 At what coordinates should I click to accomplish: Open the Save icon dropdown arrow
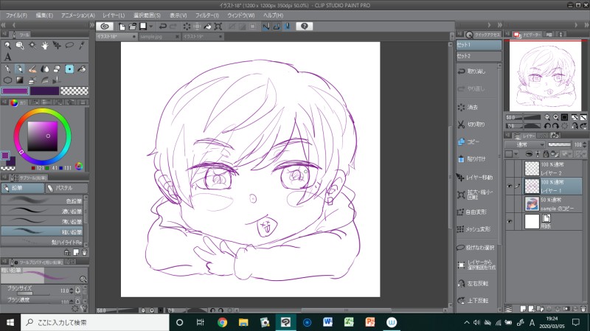pyautogui.click(x=151, y=27)
